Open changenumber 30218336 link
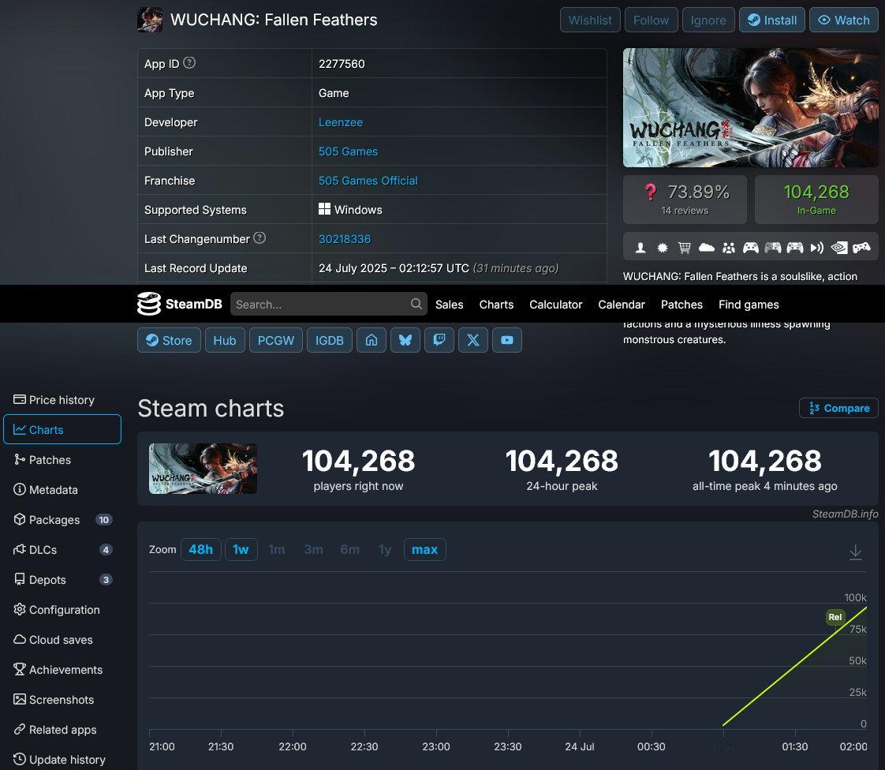 coord(344,239)
